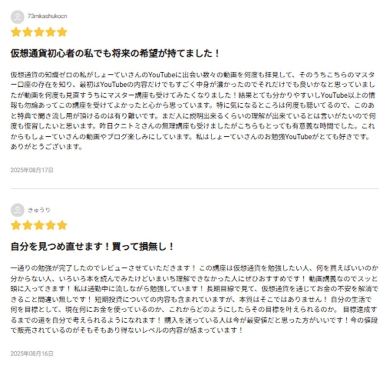Click third star in 73mkashukocn's rating
Screen dimensions: 379x365
[39, 32]
